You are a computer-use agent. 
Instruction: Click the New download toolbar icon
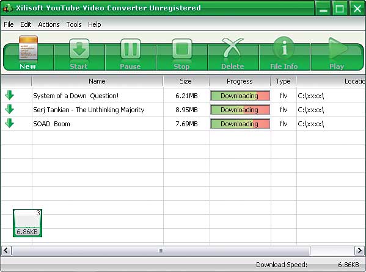click(28, 48)
